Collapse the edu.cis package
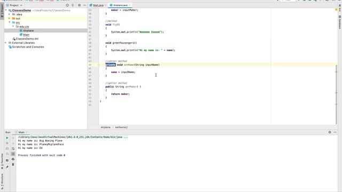Image resolution: width=342 pixels, height=192 pixels. 13,26
